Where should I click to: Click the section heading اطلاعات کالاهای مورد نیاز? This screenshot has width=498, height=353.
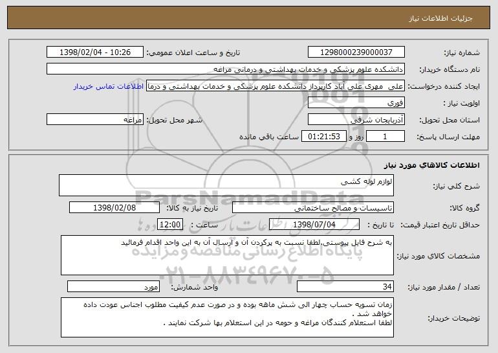[x=431, y=165]
